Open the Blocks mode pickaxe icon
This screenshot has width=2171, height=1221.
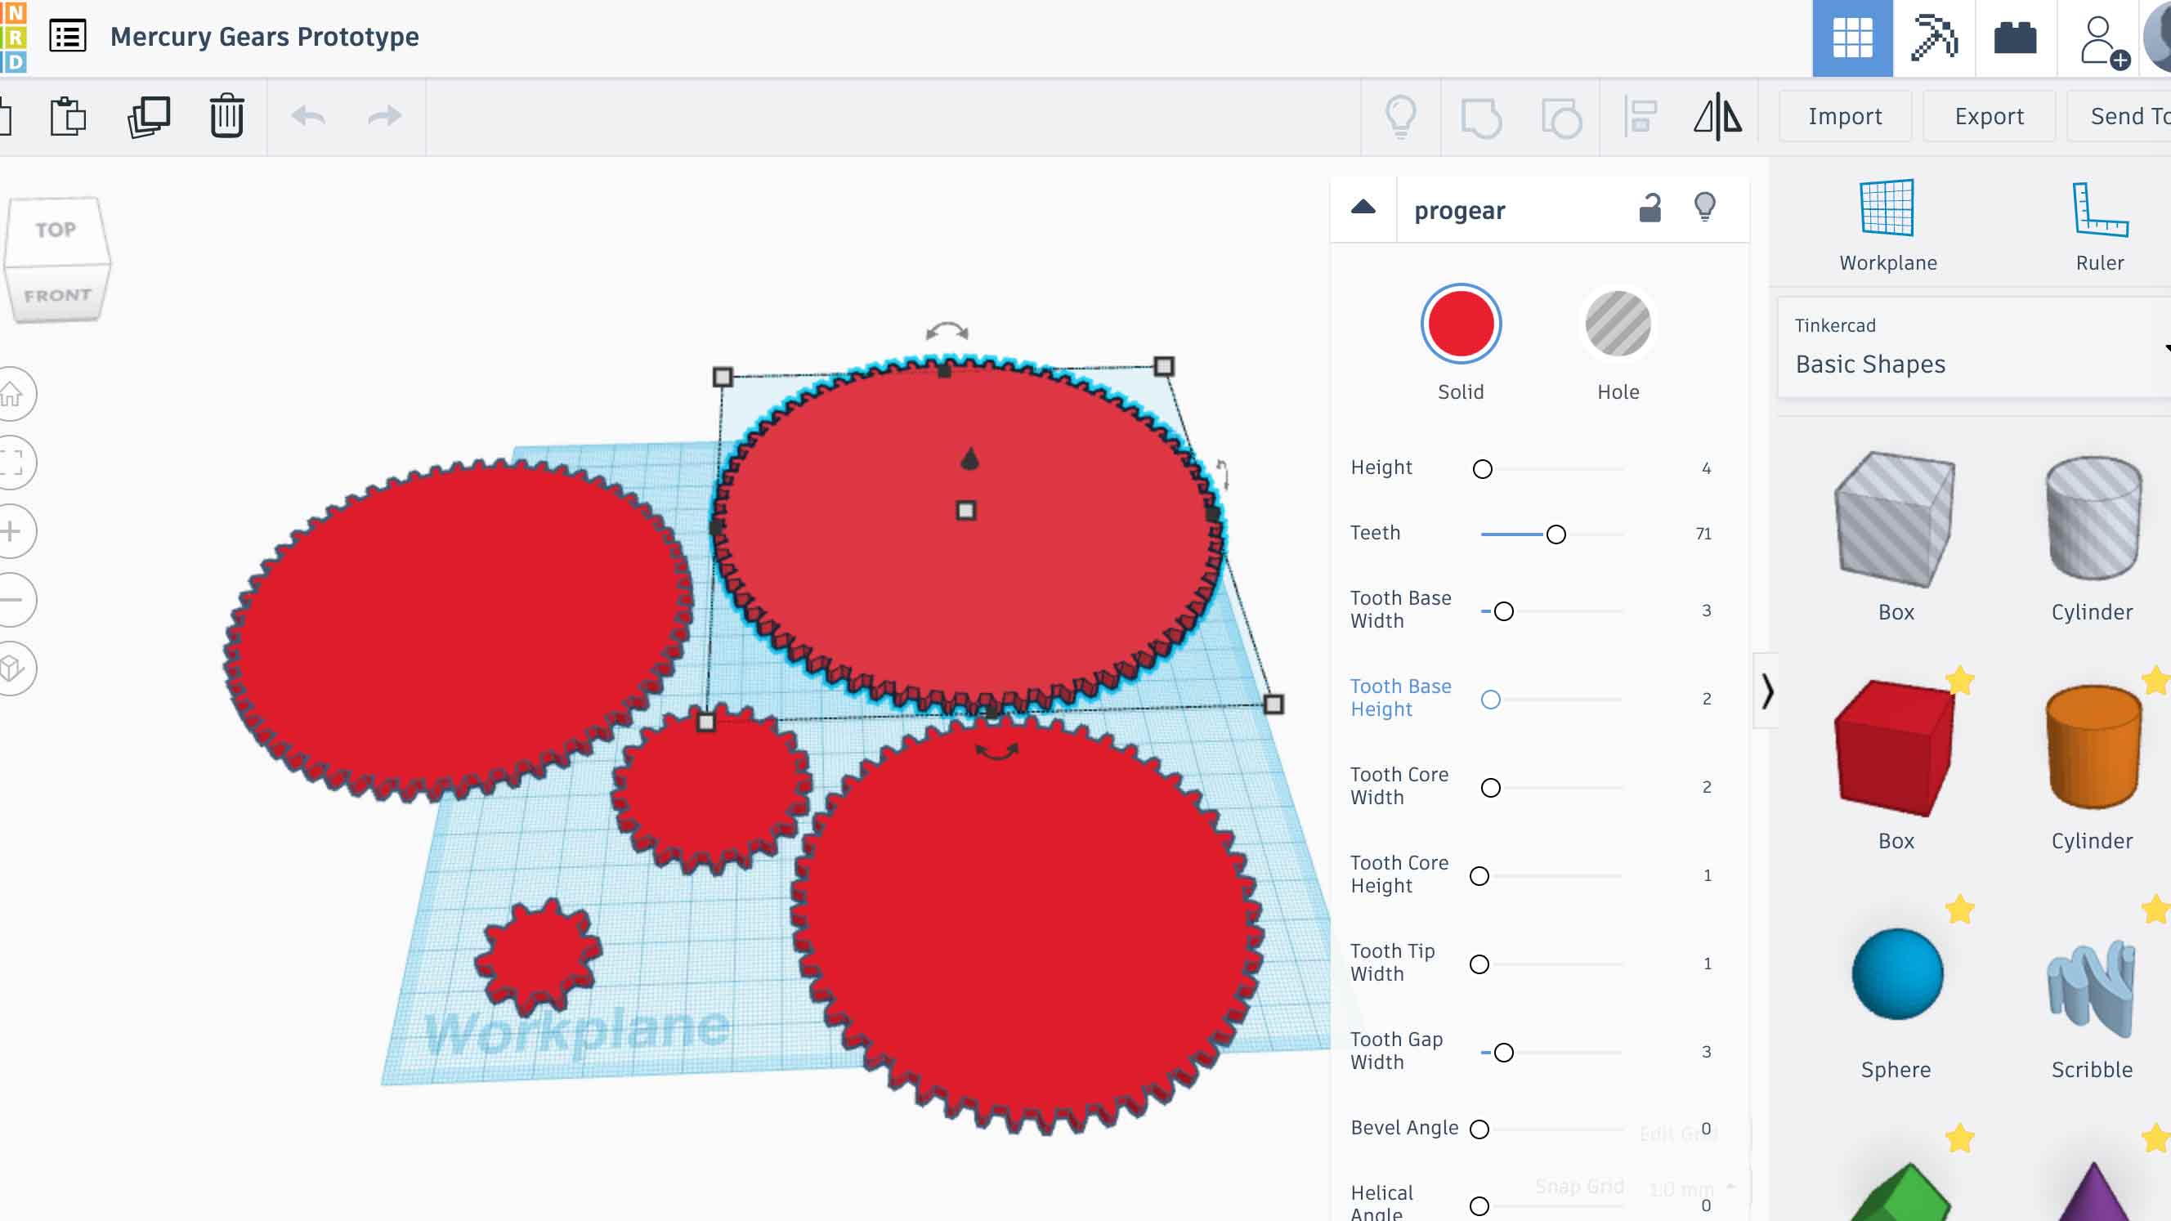(x=1933, y=38)
